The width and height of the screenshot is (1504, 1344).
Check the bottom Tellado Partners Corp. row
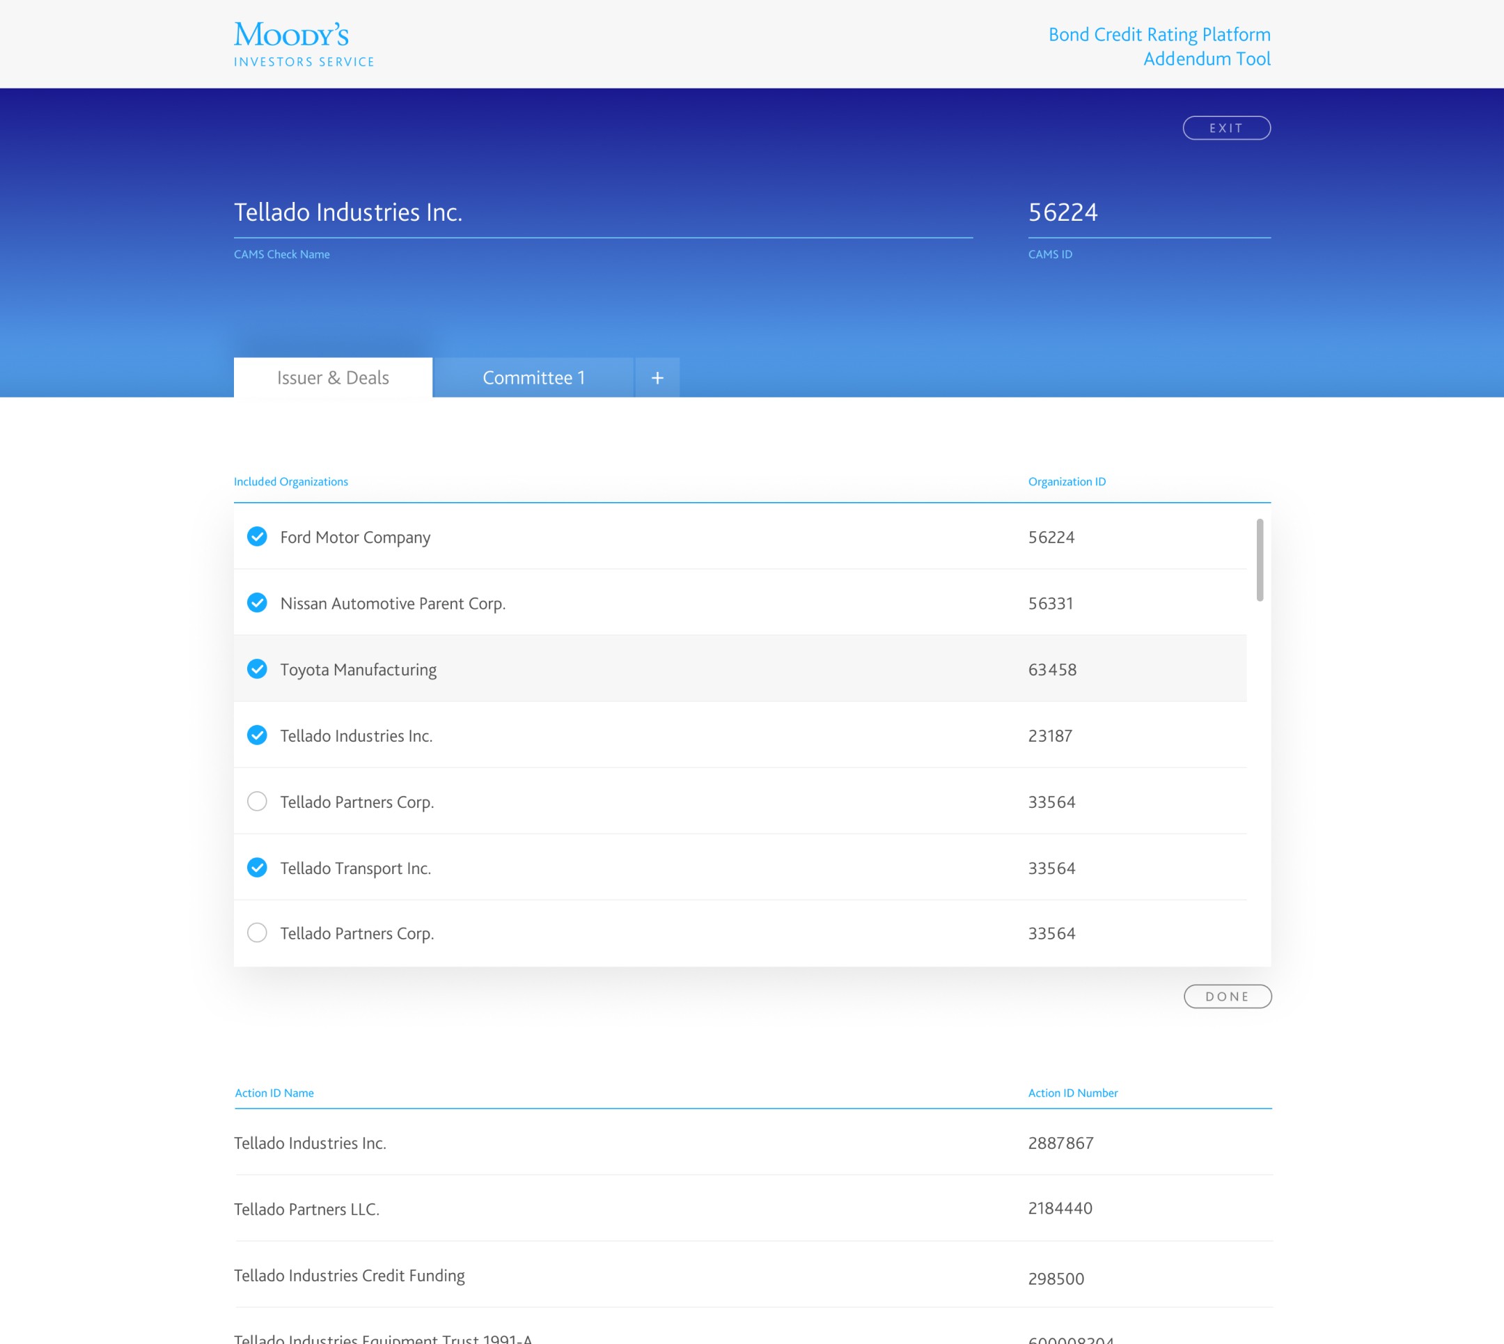click(x=257, y=932)
